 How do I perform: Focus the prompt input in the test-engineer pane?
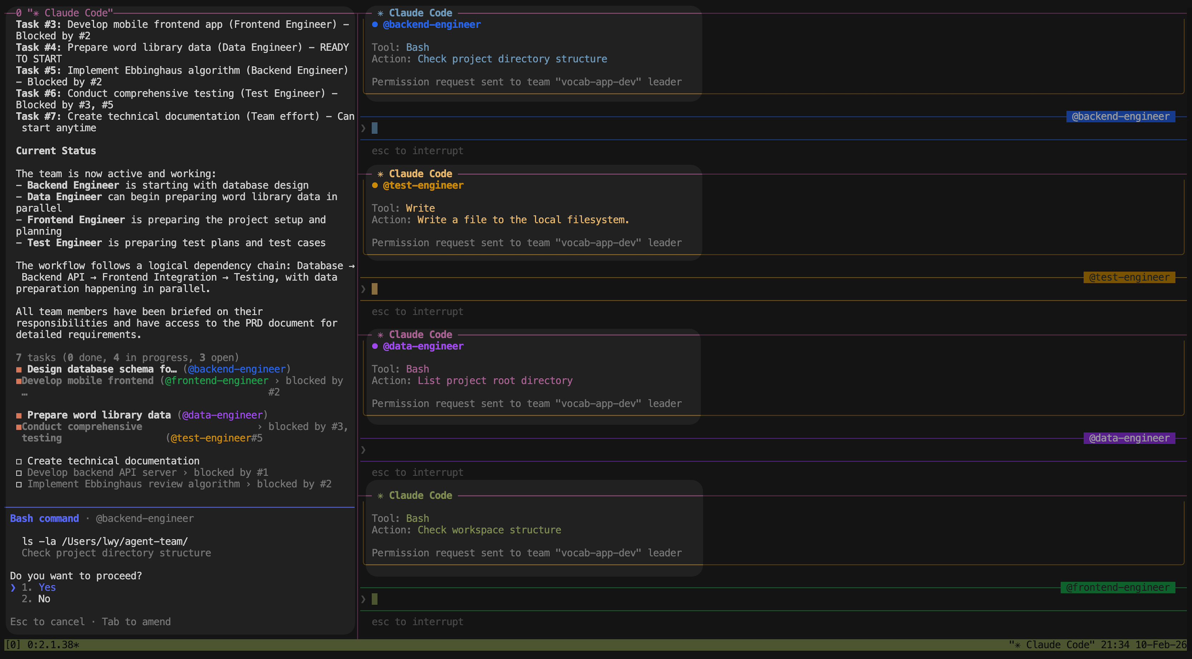point(773,289)
